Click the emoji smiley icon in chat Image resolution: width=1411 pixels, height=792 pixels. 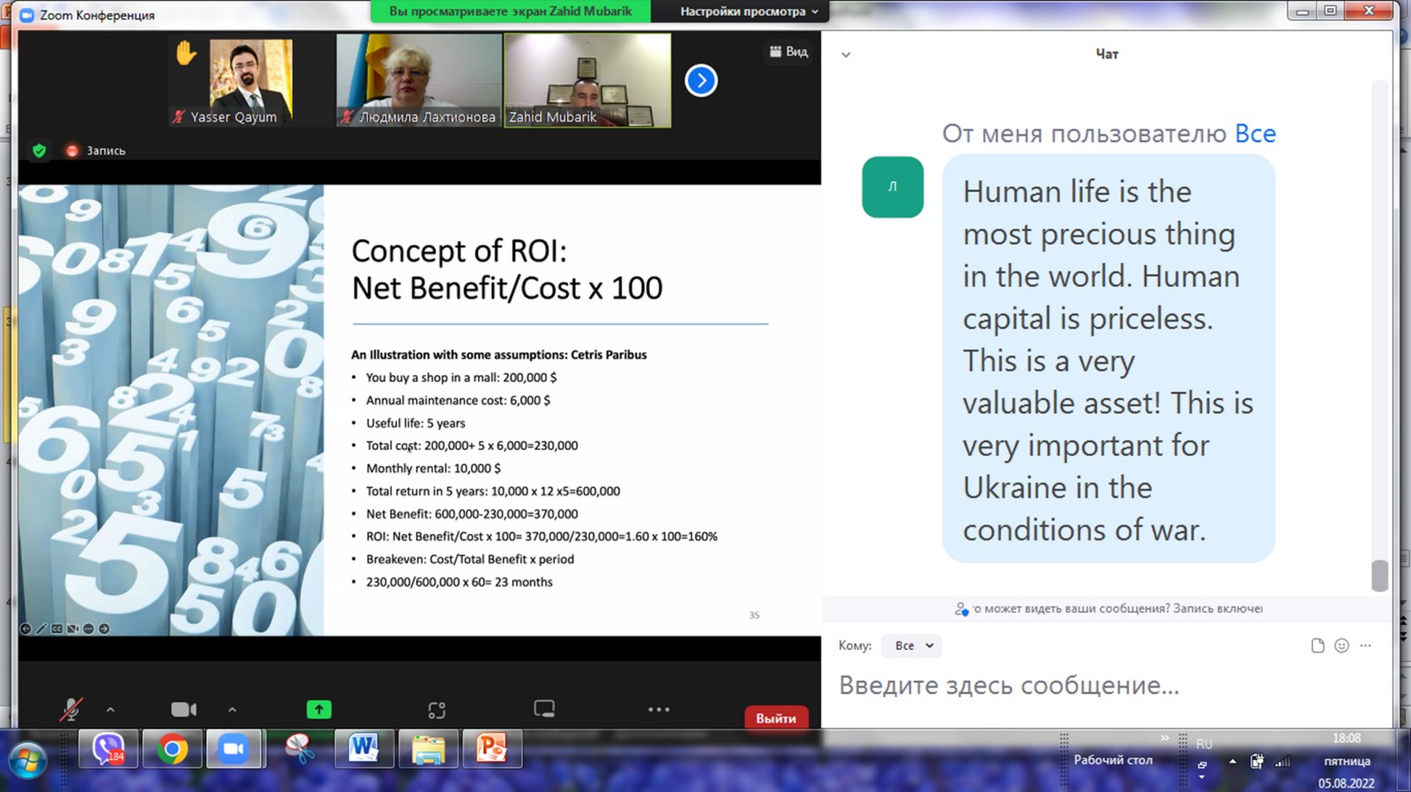click(x=1341, y=646)
